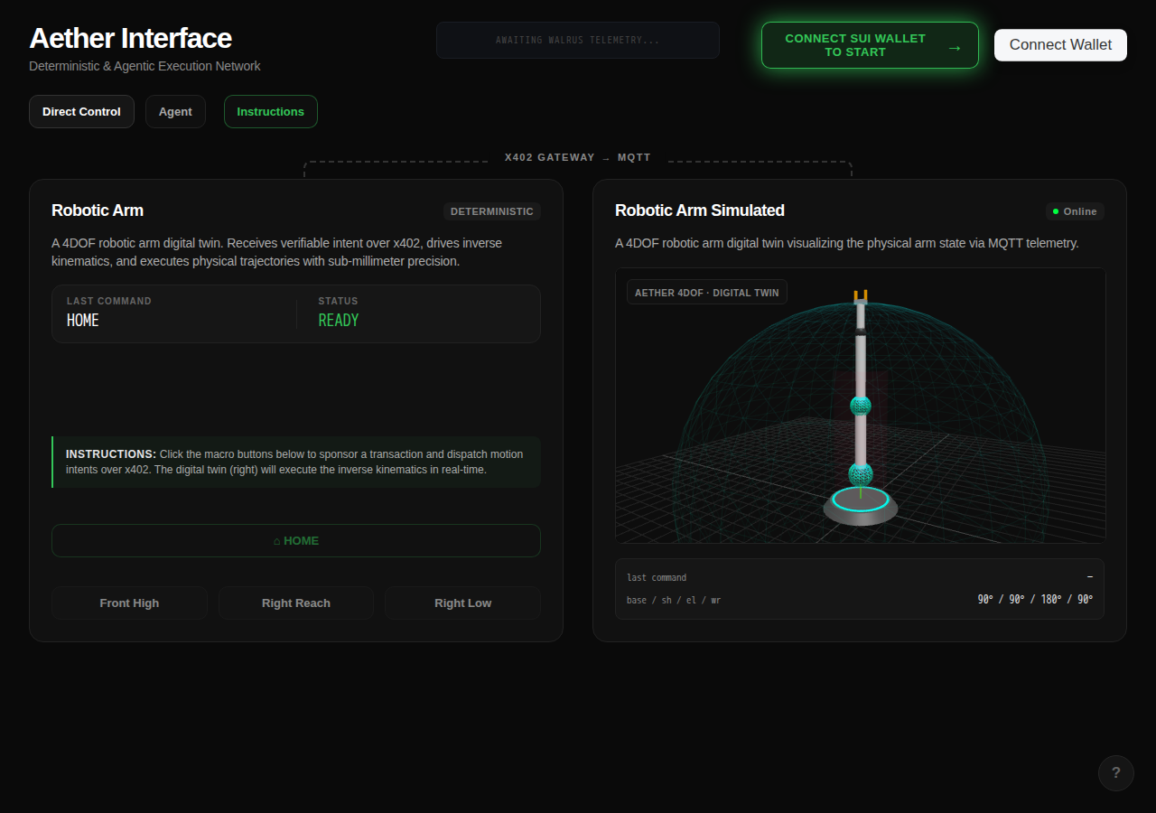This screenshot has width=1156, height=813.
Task: Click the house icon on HOME button
Action: pyautogui.click(x=277, y=541)
